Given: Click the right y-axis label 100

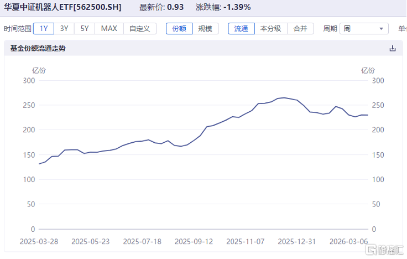Looking at the screenshot, I should (x=378, y=179).
